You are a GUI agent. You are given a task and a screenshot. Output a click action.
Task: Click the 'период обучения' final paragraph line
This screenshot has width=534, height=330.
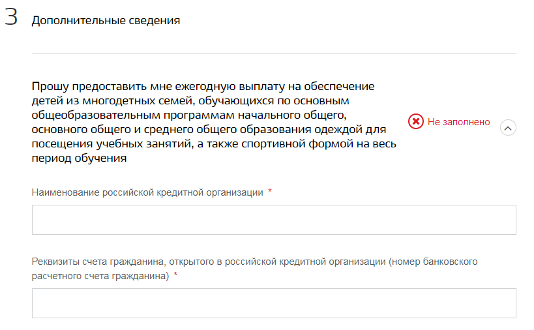pos(79,158)
